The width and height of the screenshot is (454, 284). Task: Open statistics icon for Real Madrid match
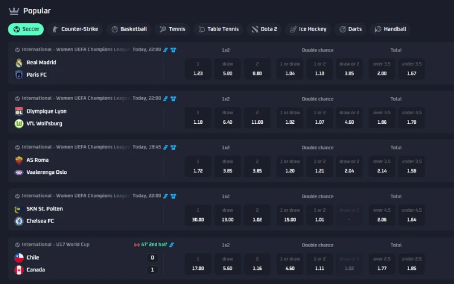(x=166, y=50)
